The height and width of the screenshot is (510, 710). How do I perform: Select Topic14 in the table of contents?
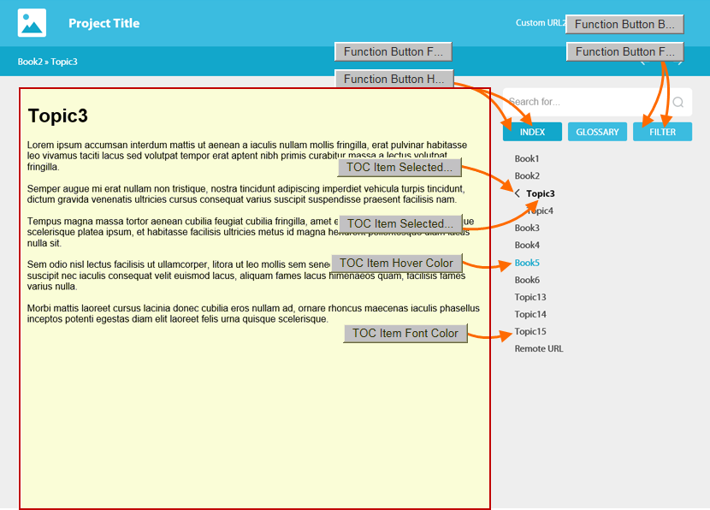(x=530, y=314)
